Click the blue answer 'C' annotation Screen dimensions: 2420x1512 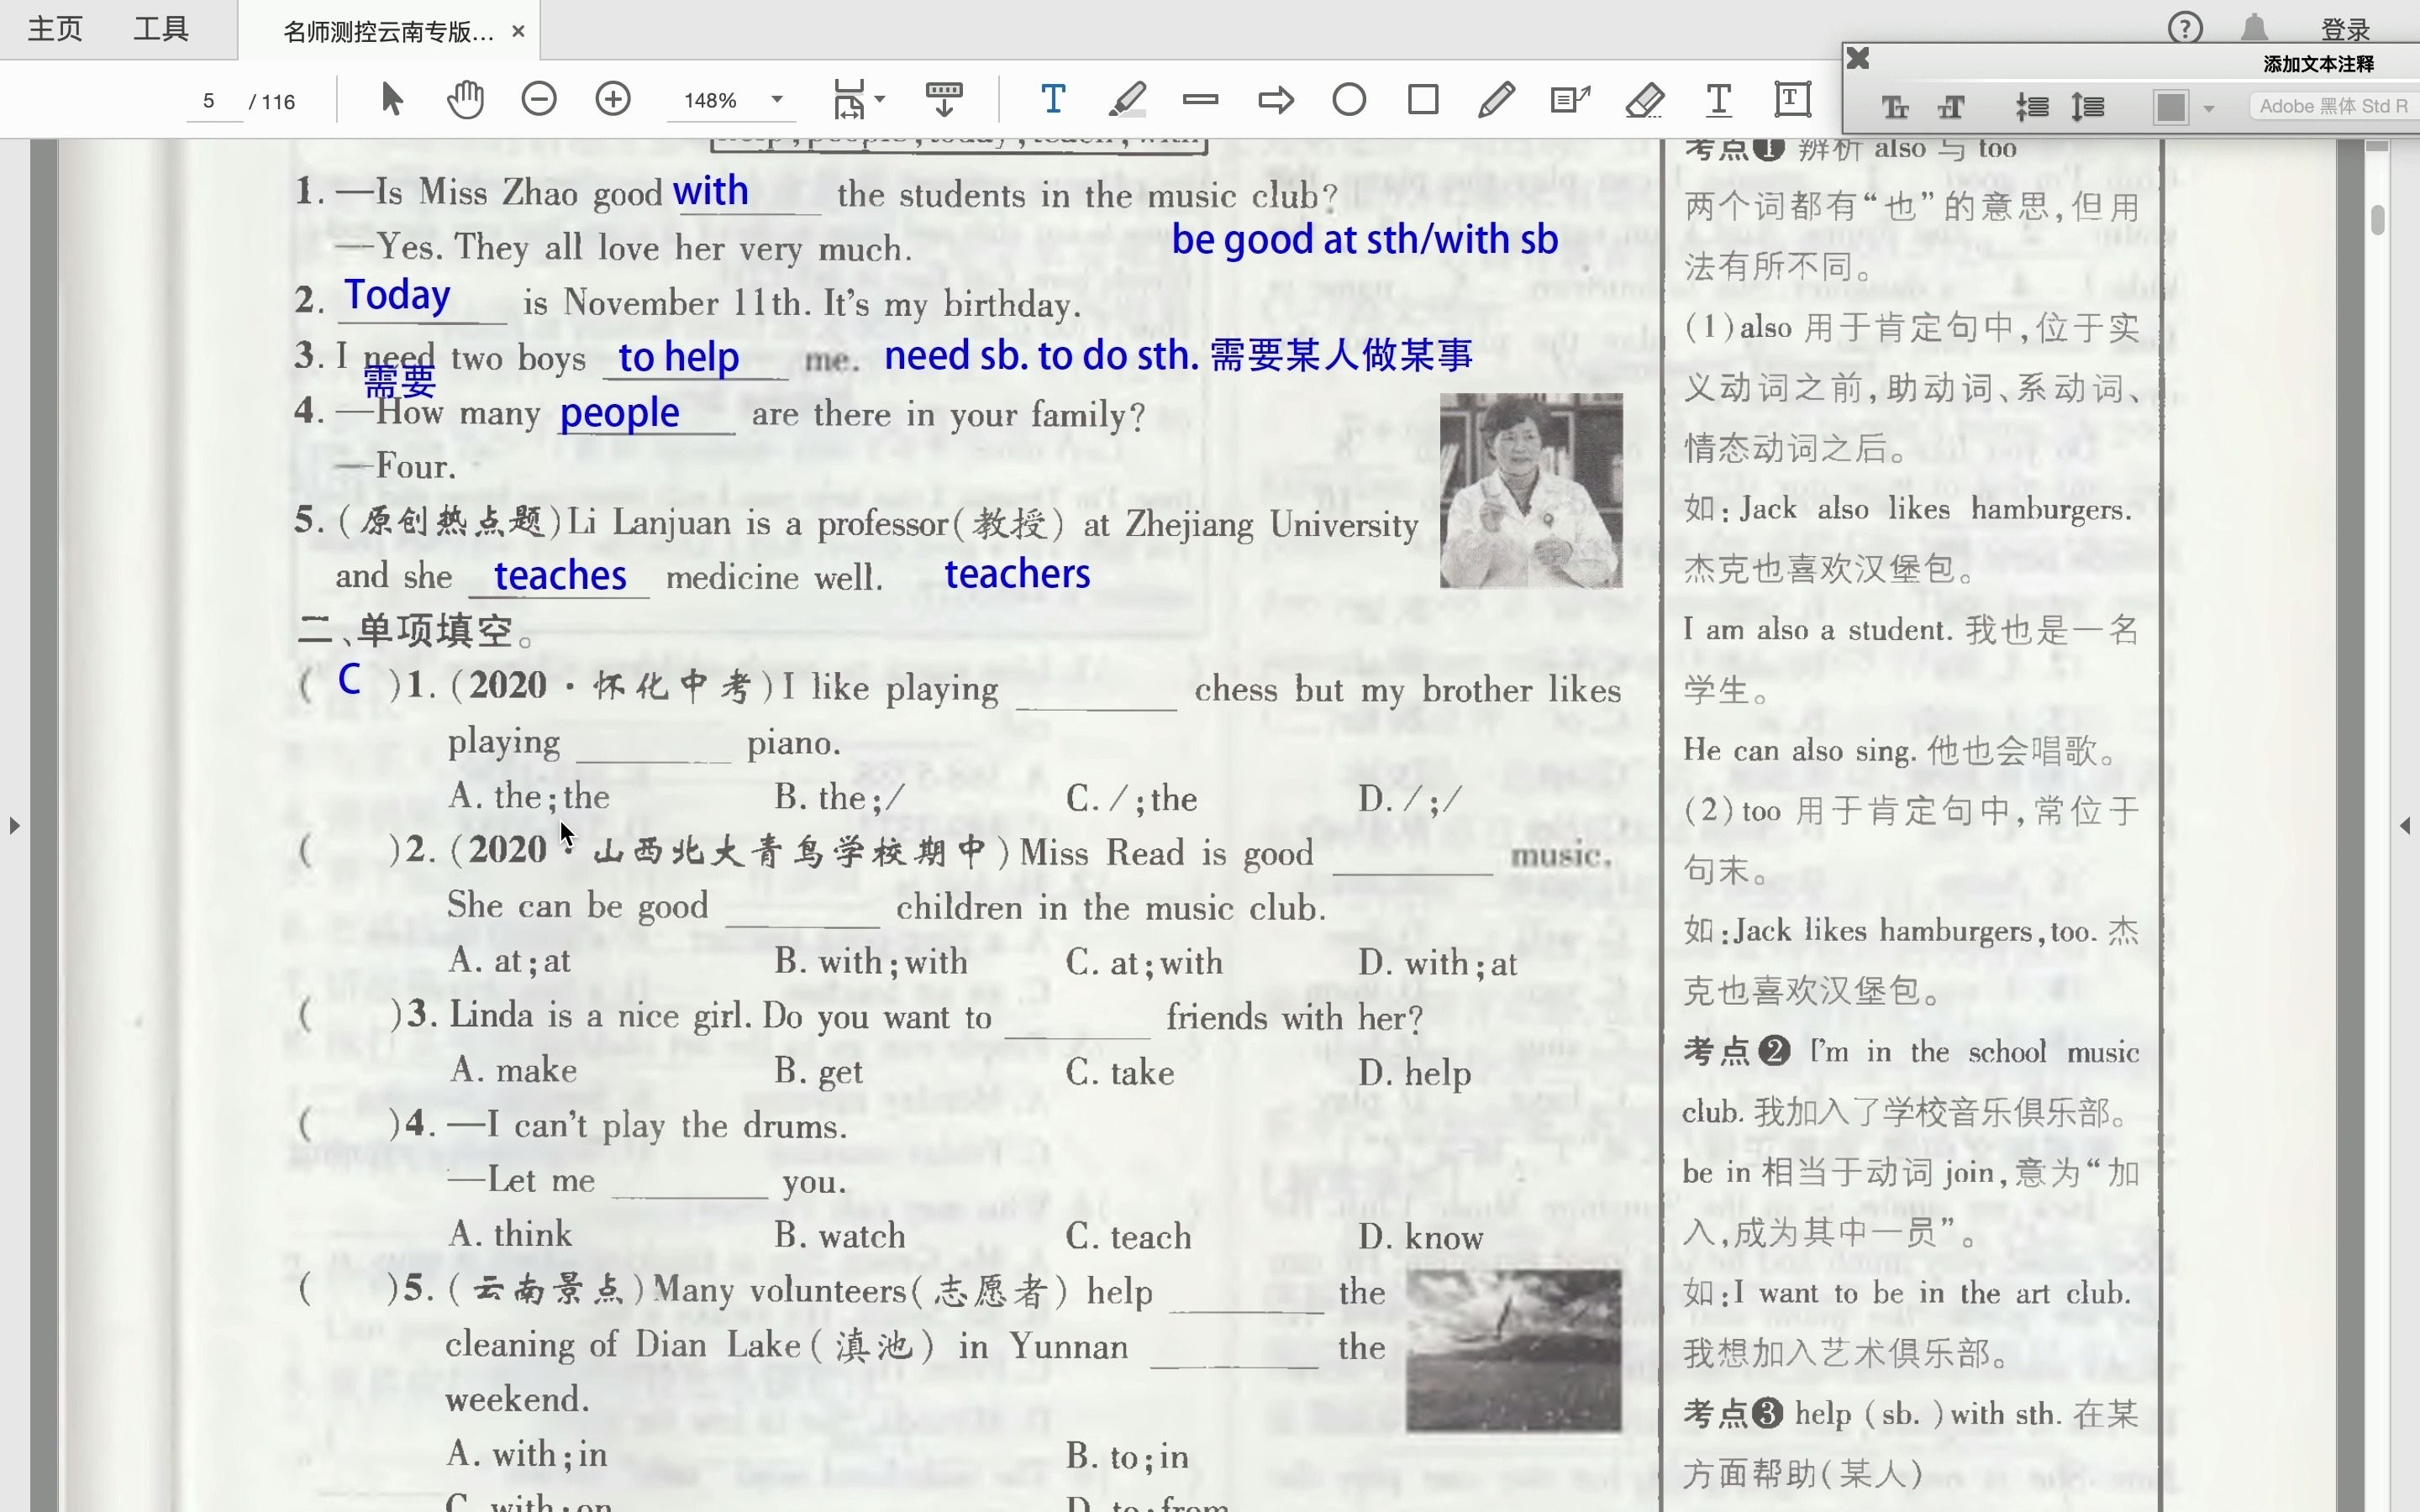click(x=349, y=680)
